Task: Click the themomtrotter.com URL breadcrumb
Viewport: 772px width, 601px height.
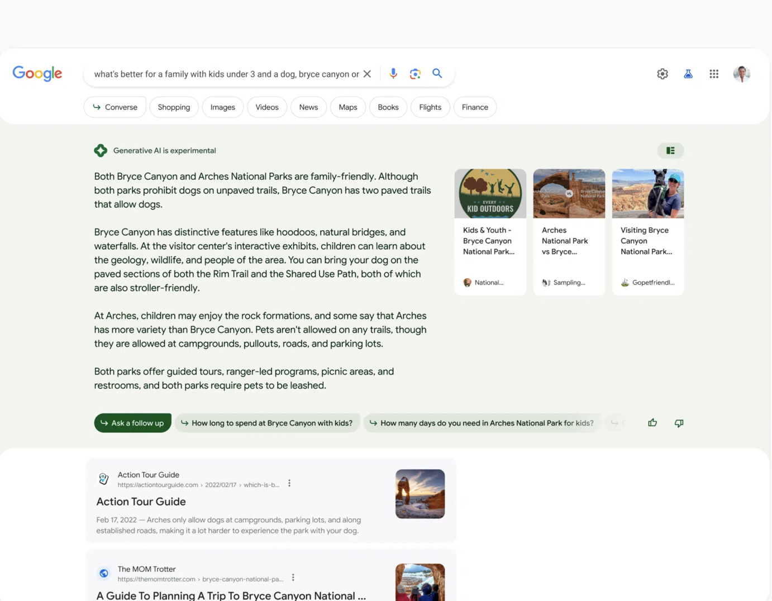Action: point(200,579)
